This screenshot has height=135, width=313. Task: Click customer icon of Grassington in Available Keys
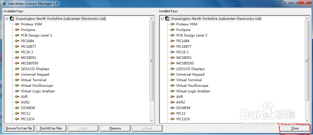tap(12, 18)
